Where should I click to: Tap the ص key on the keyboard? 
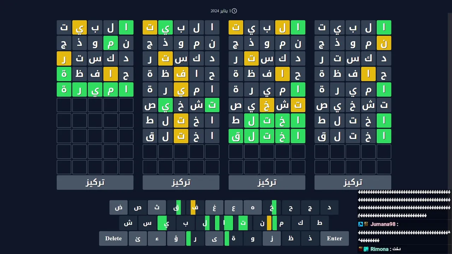tap(138, 207)
